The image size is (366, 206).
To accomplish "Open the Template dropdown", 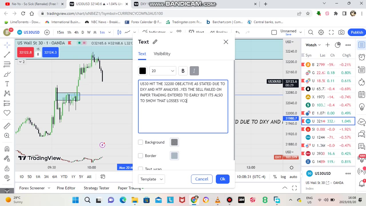I will [x=151, y=179].
